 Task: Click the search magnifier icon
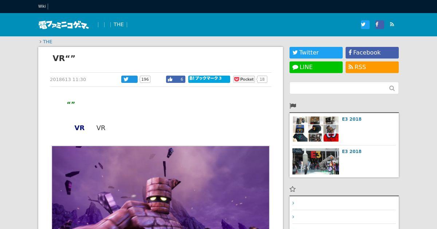tap(392, 88)
